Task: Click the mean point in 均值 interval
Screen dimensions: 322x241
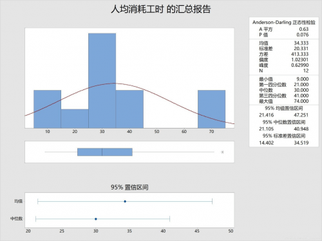Action: [125, 201]
